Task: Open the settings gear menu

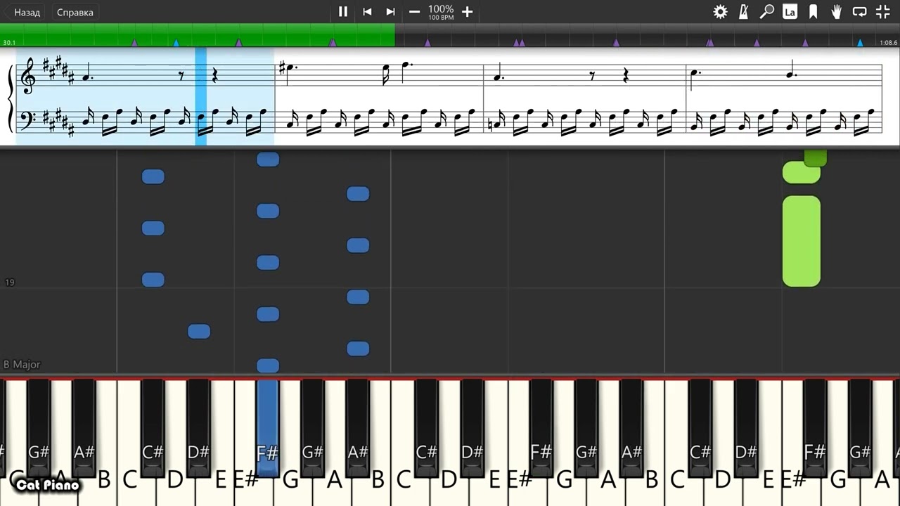Action: (x=720, y=12)
